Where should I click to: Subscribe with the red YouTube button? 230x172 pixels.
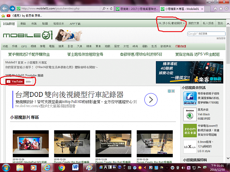click(14, 82)
